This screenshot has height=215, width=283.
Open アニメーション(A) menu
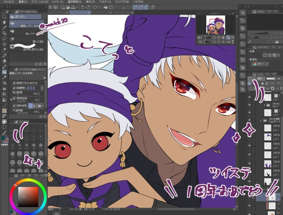40,2
